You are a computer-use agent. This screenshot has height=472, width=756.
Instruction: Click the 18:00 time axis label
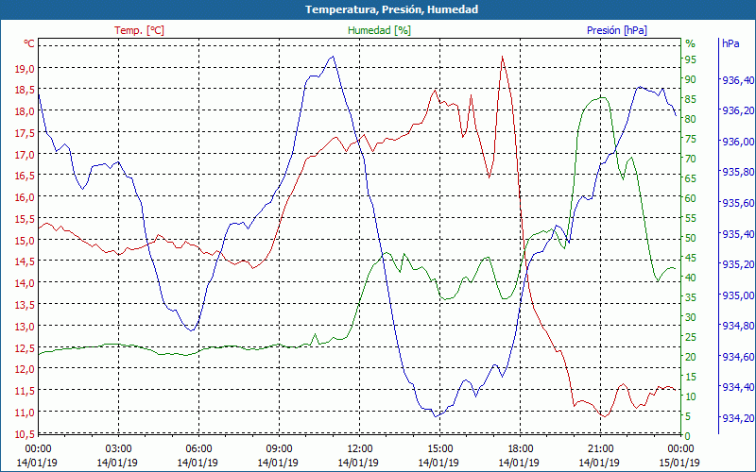520,449
